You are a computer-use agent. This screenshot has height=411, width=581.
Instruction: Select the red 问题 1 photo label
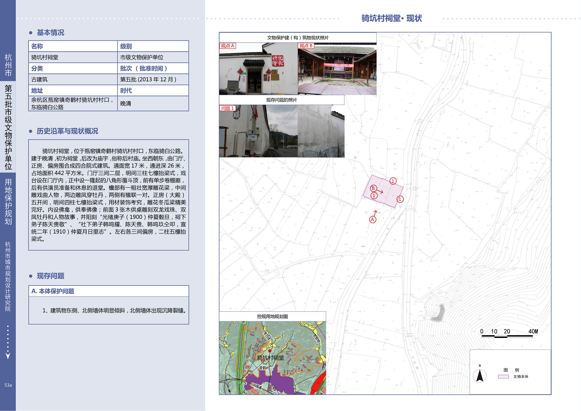tap(227, 108)
